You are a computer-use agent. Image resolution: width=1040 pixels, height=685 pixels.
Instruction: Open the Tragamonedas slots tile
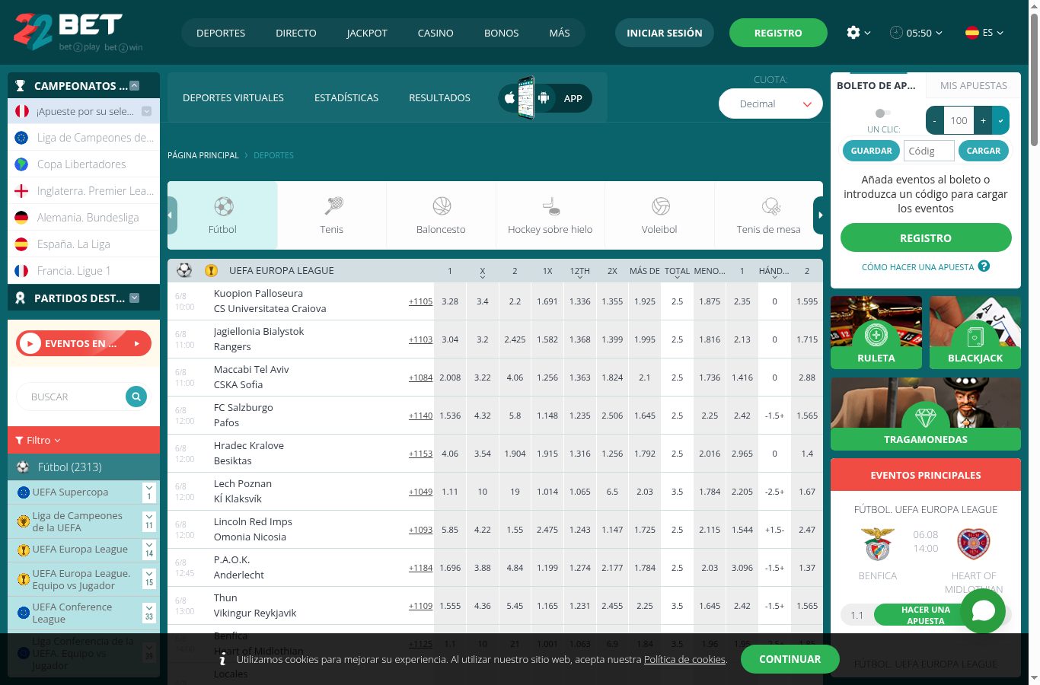926,414
